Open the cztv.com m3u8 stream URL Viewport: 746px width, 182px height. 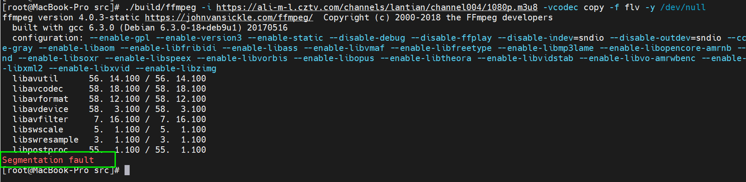(x=377, y=7)
